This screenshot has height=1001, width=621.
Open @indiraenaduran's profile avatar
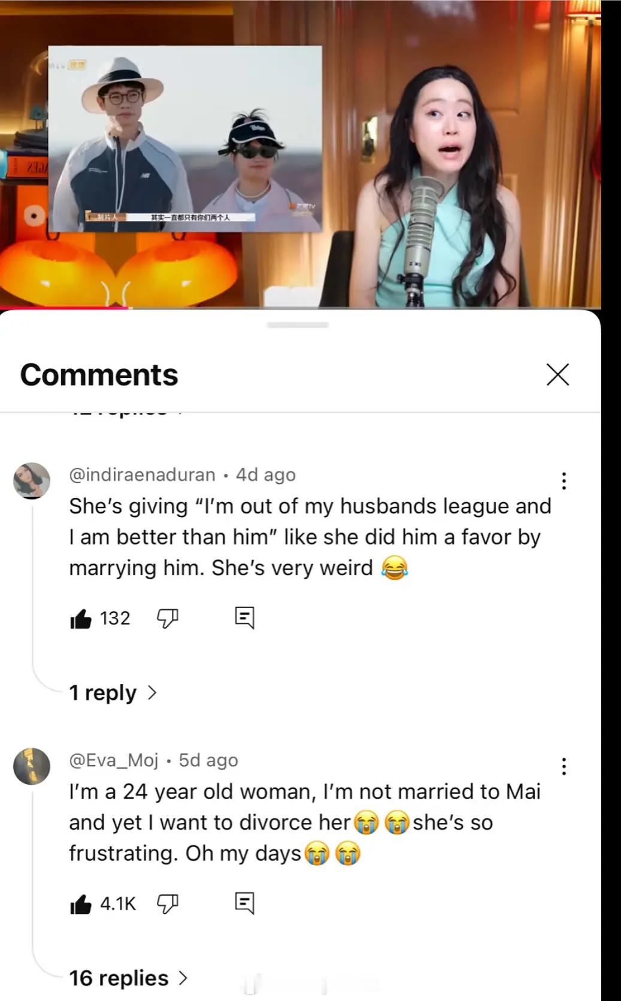click(x=32, y=480)
